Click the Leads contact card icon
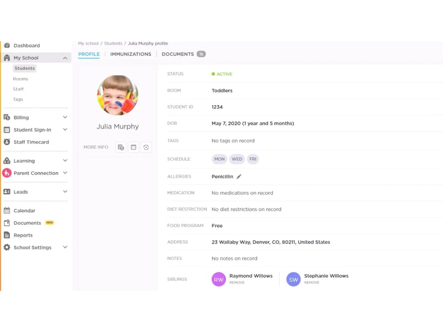443x332 pixels. pos(7,192)
